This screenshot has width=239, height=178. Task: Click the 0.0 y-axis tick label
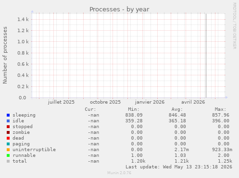coord(22,97)
